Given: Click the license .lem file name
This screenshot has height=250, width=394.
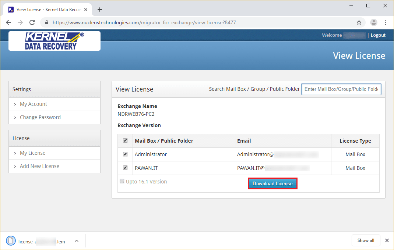Looking at the screenshot, I should (42, 242).
